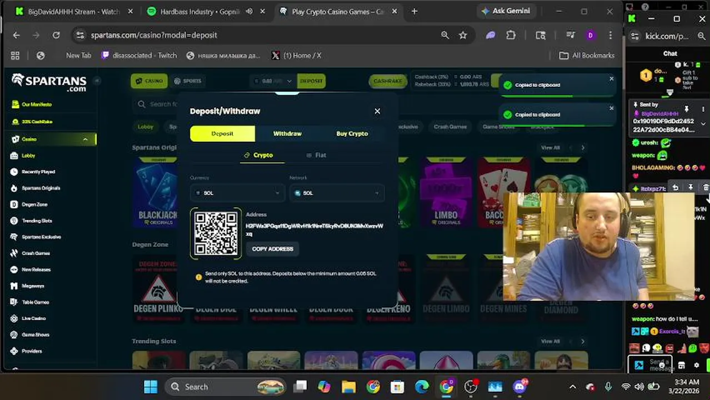Select the SPORTS top button

point(187,81)
